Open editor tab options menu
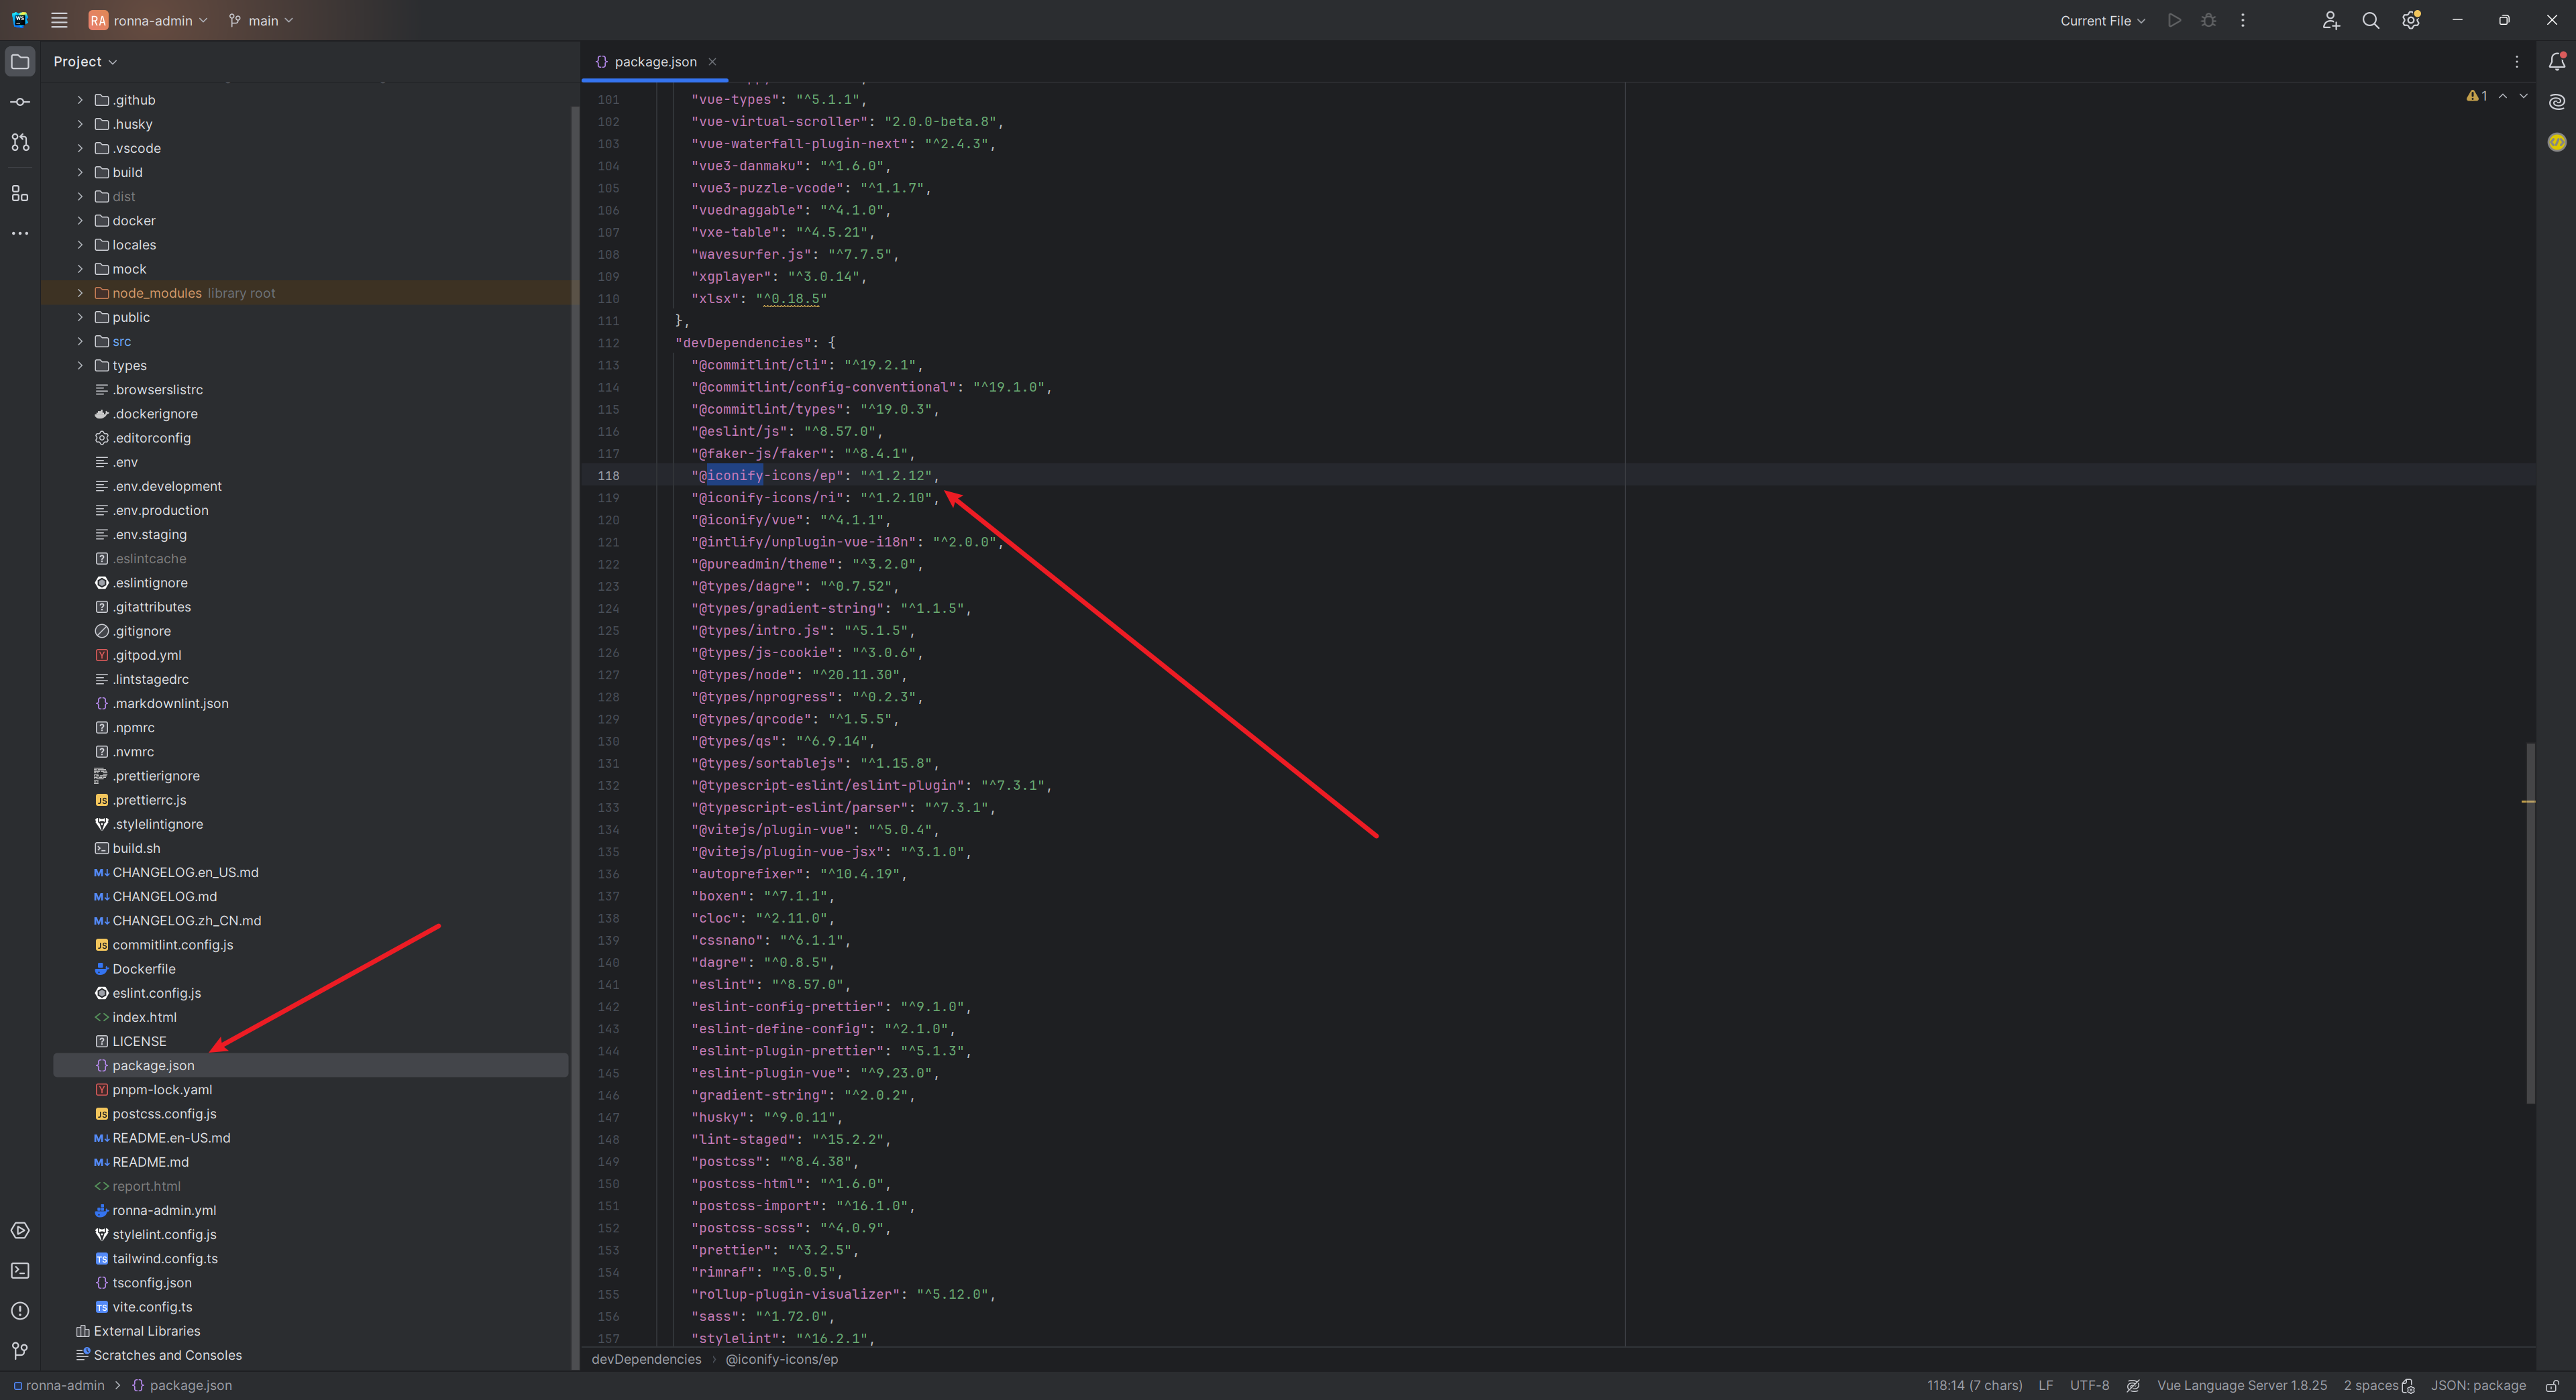This screenshot has width=2576, height=1400. click(x=2517, y=61)
